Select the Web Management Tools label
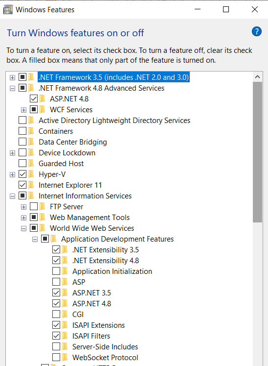Screen dimensions: 268x366 point(89,218)
